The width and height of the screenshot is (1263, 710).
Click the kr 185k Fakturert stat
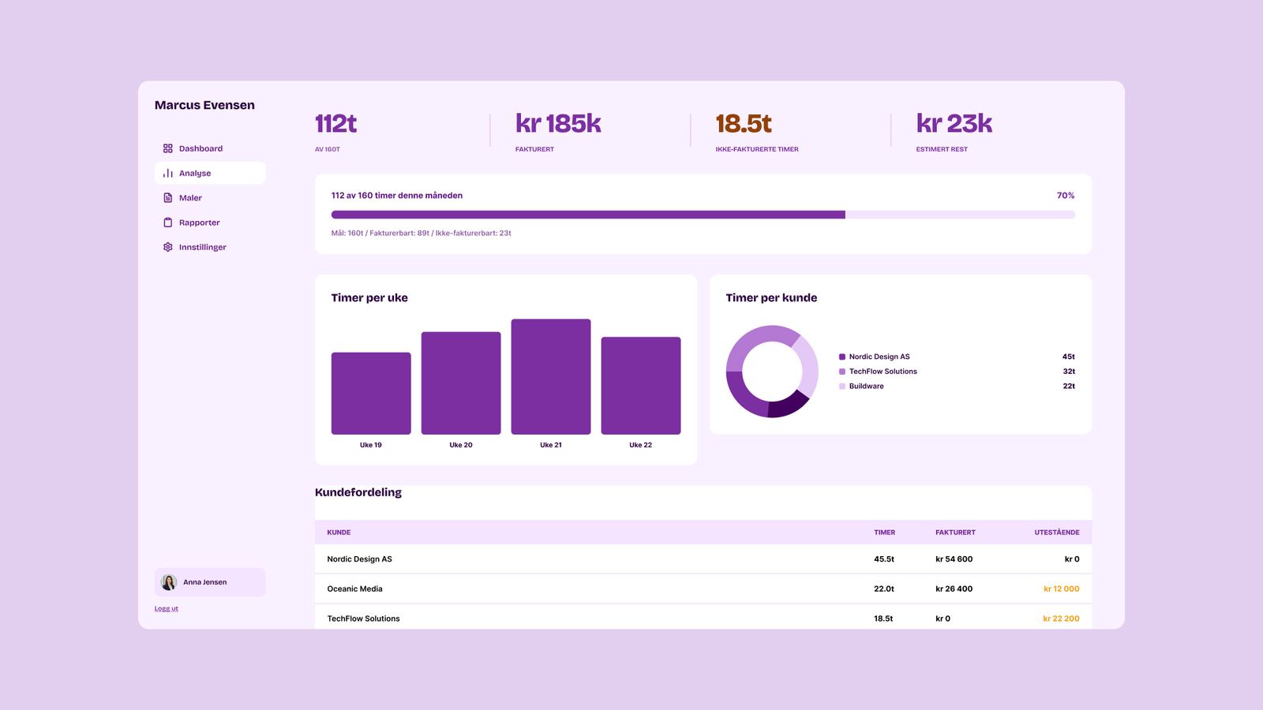tap(558, 124)
